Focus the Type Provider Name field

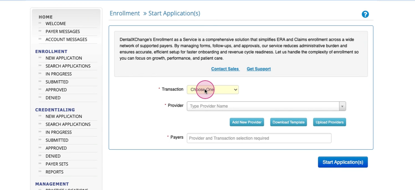[263, 106]
